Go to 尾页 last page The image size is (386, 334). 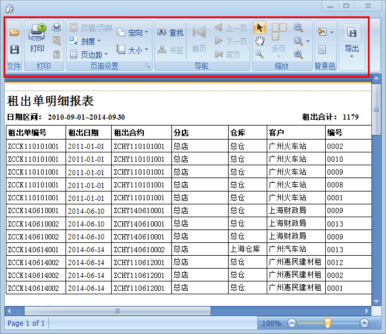[x=228, y=54]
